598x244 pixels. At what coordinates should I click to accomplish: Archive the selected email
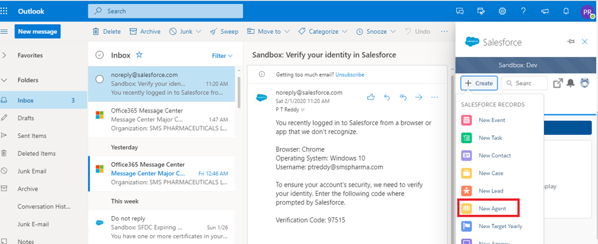pos(145,32)
